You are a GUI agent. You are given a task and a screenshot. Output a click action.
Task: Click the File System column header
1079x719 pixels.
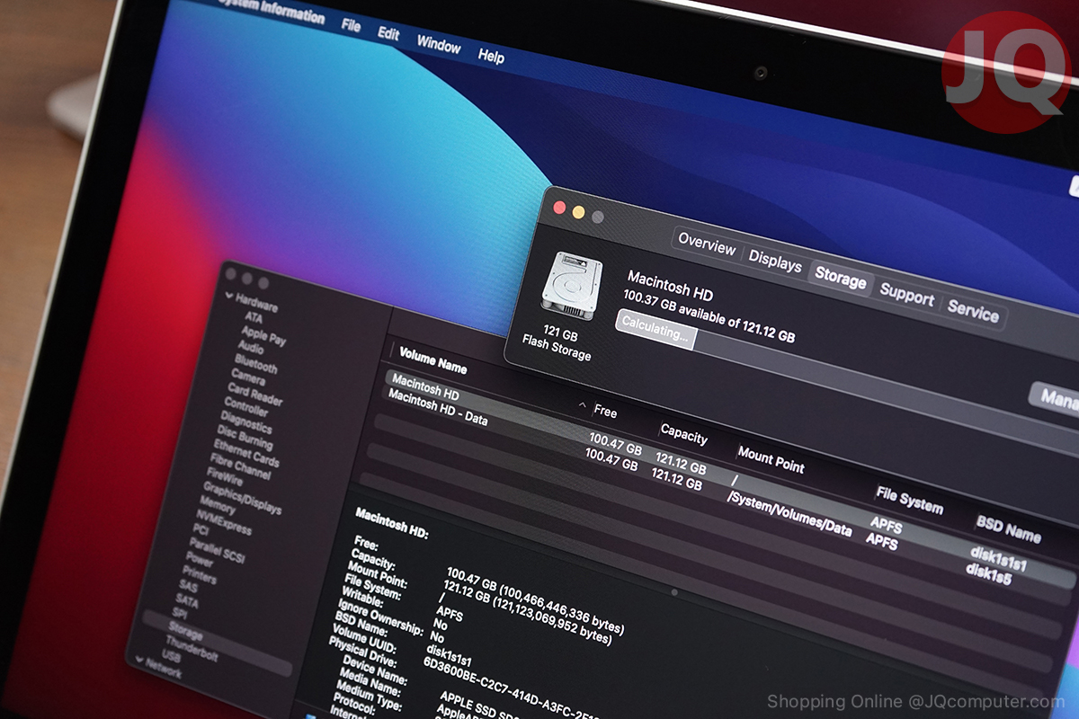point(910,499)
